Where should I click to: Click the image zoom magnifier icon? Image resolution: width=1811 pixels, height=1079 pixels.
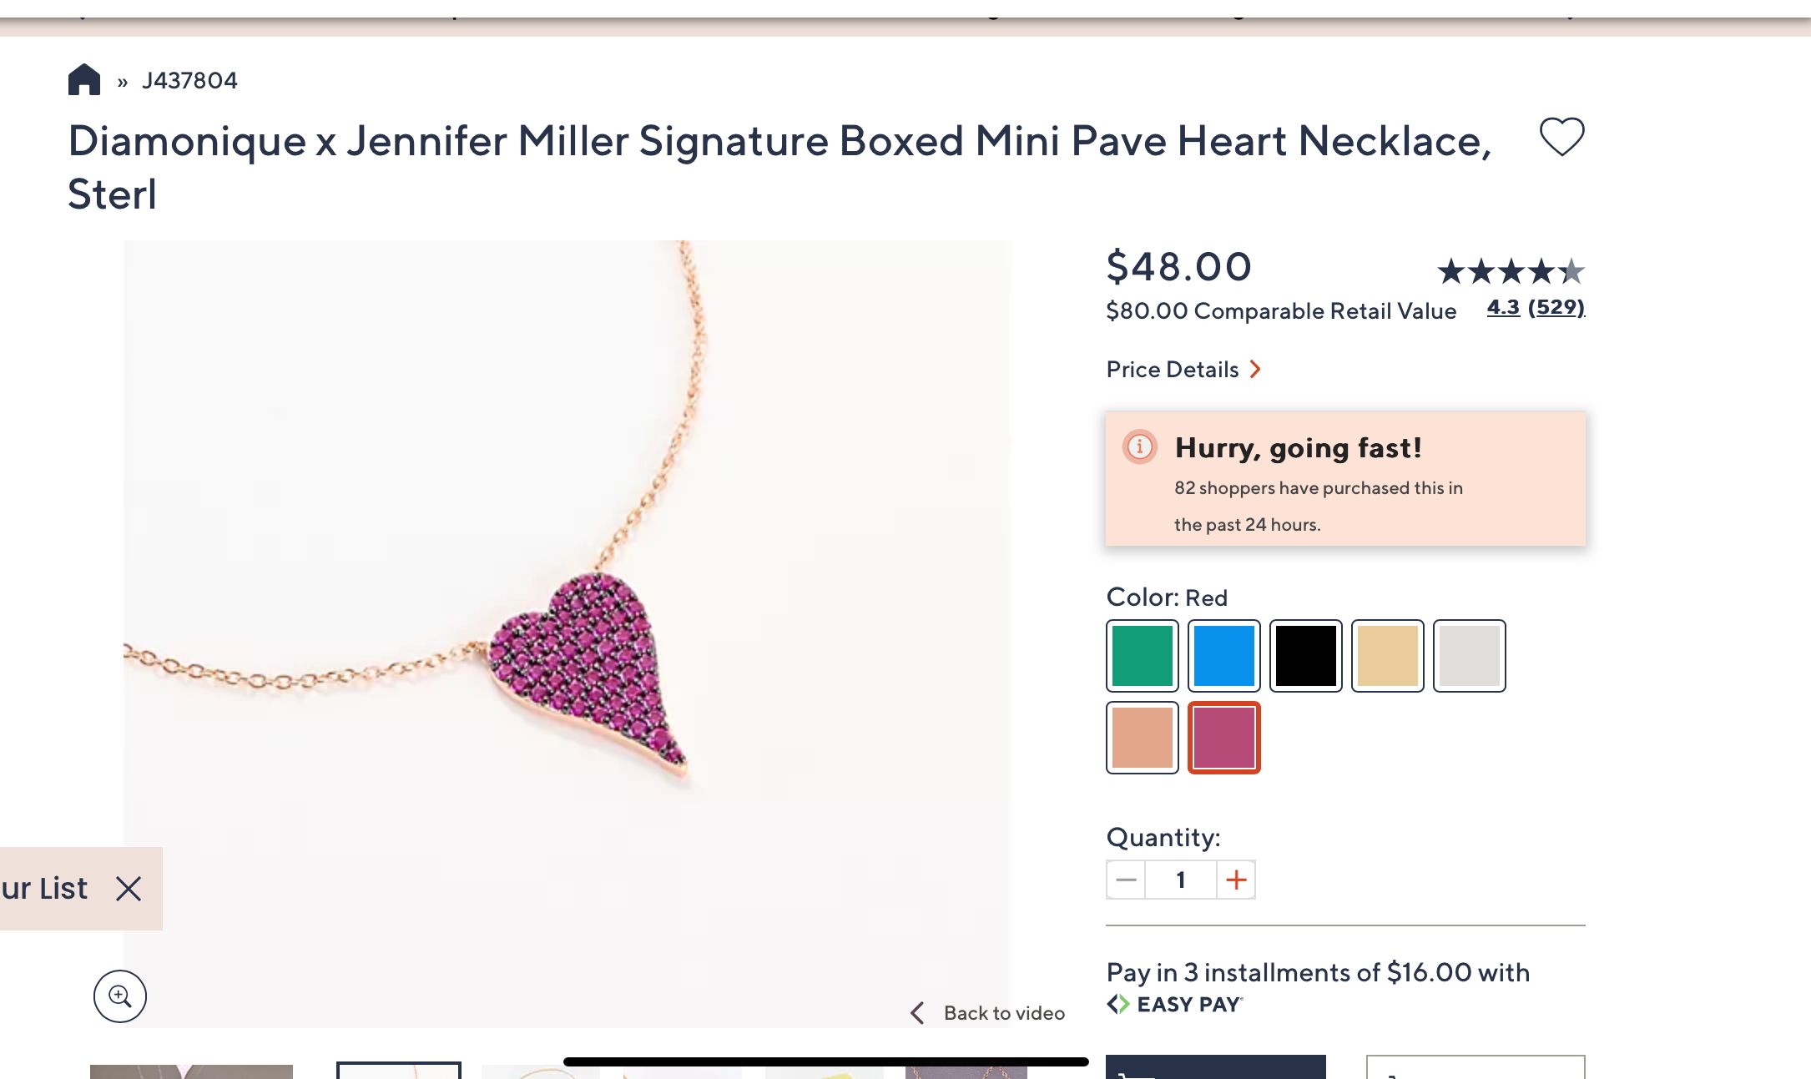[x=120, y=996]
